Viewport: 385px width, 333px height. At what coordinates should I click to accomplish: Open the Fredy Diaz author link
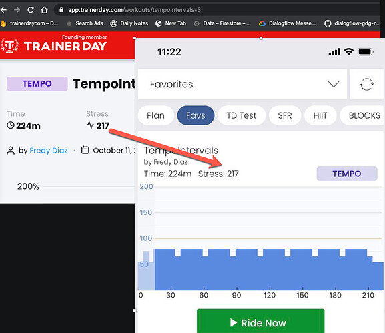pyautogui.click(x=48, y=151)
